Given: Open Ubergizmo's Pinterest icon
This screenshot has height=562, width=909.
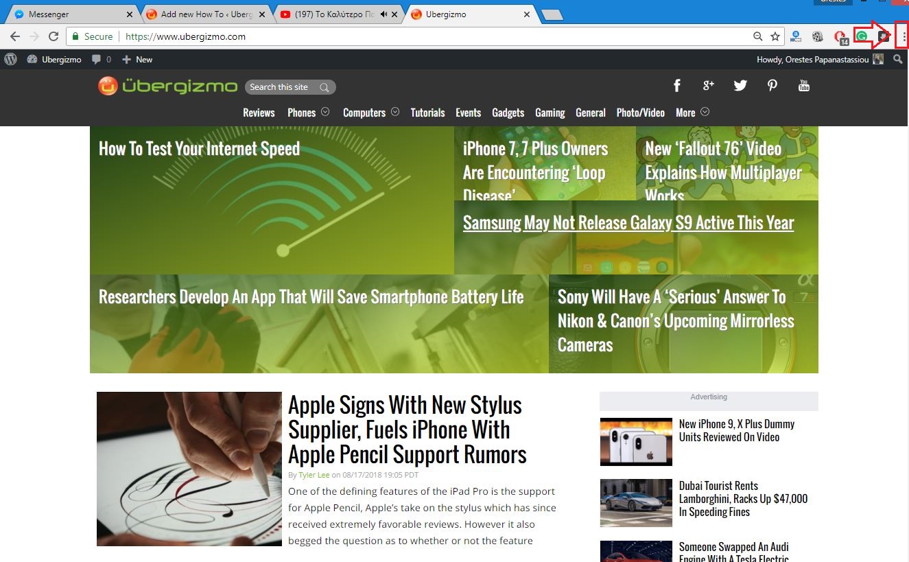Looking at the screenshot, I should 772,86.
